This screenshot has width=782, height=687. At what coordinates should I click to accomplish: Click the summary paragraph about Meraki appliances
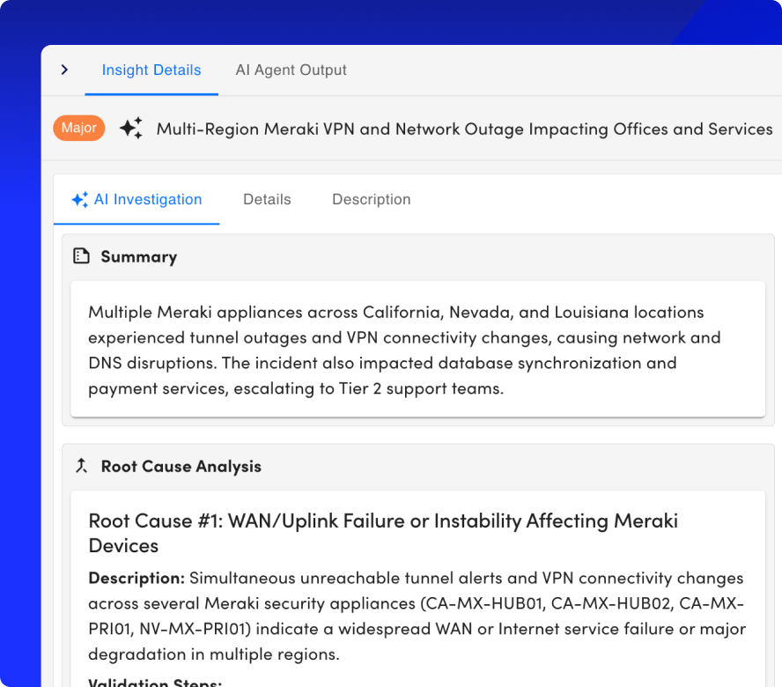click(405, 350)
